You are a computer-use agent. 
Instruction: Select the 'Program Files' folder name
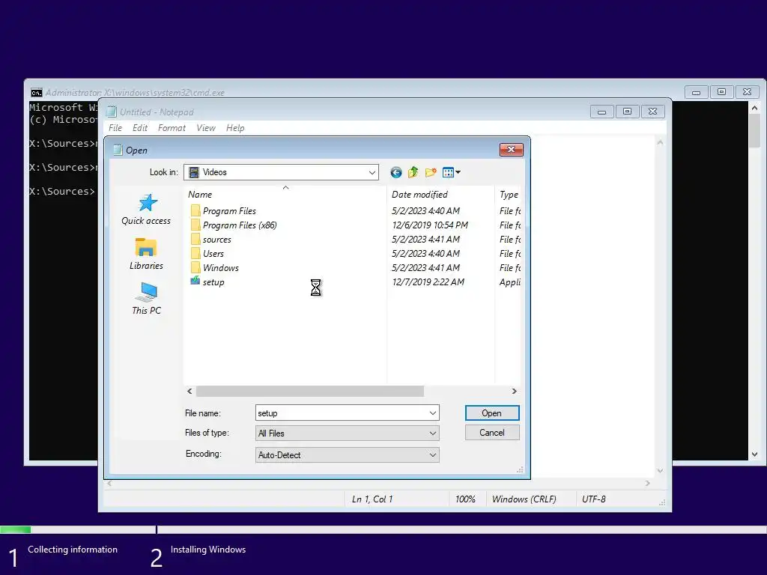coord(229,210)
